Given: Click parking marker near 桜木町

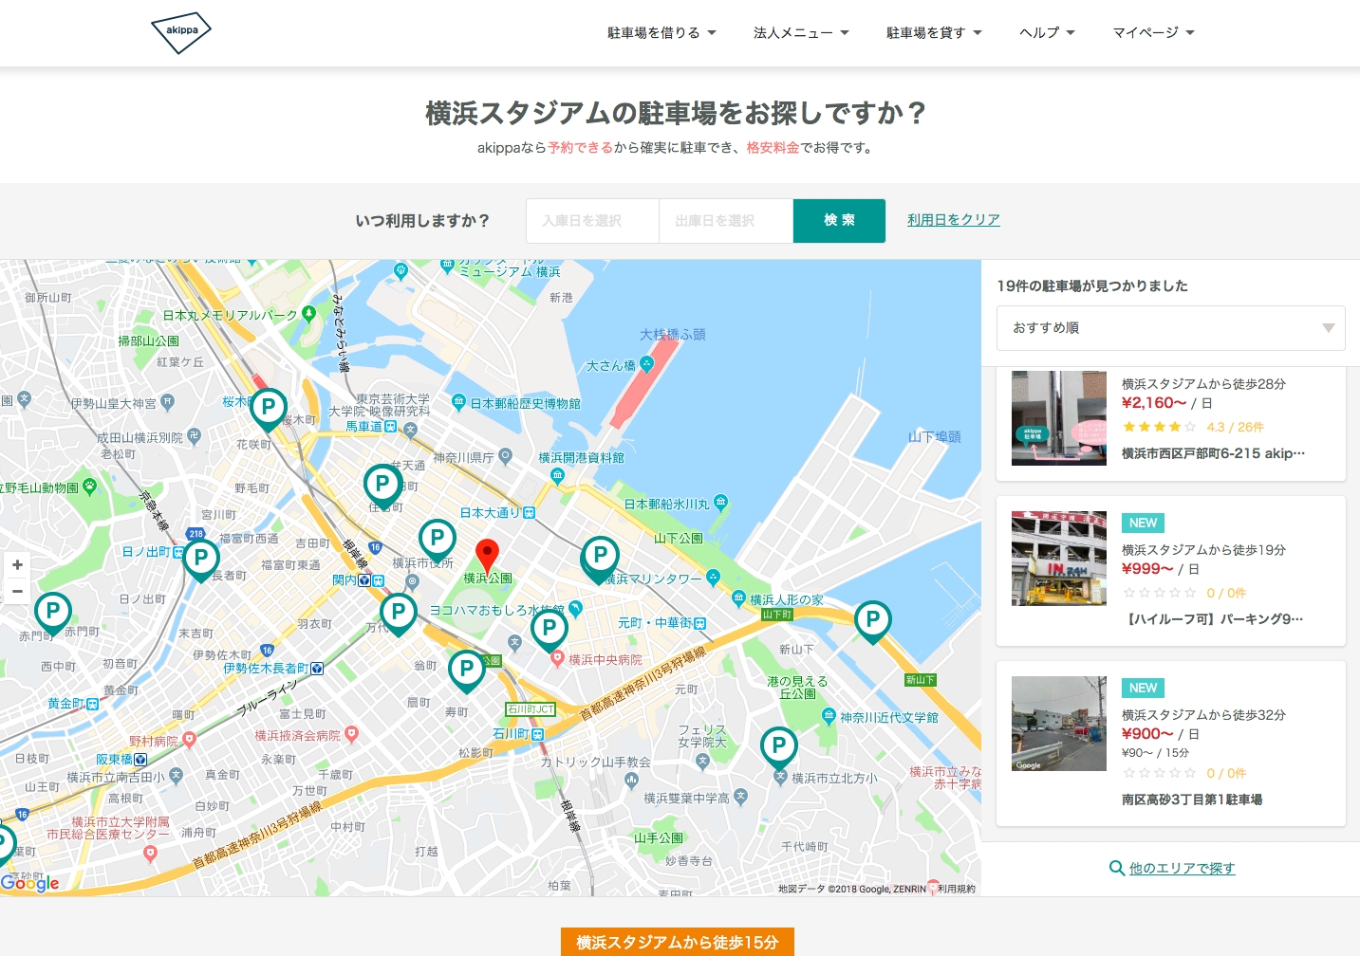Looking at the screenshot, I should coord(269,409).
